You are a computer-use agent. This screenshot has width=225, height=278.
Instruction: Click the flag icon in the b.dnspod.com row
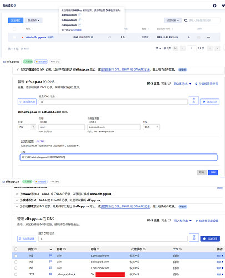51,262
